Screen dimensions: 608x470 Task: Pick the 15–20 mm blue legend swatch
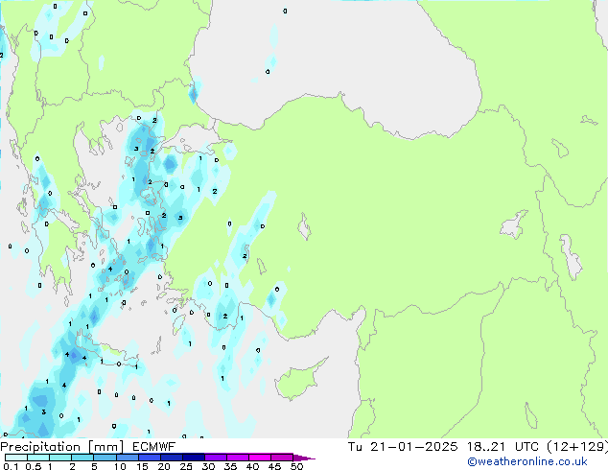[x=149, y=458]
